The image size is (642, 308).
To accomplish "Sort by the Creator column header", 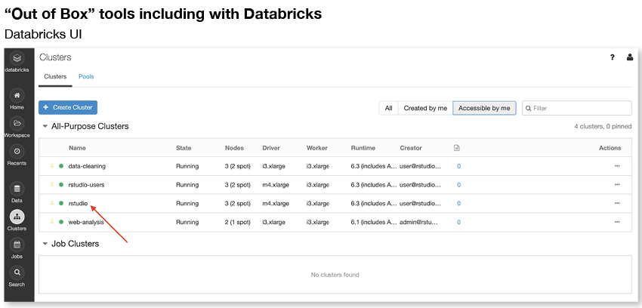I will coord(411,148).
